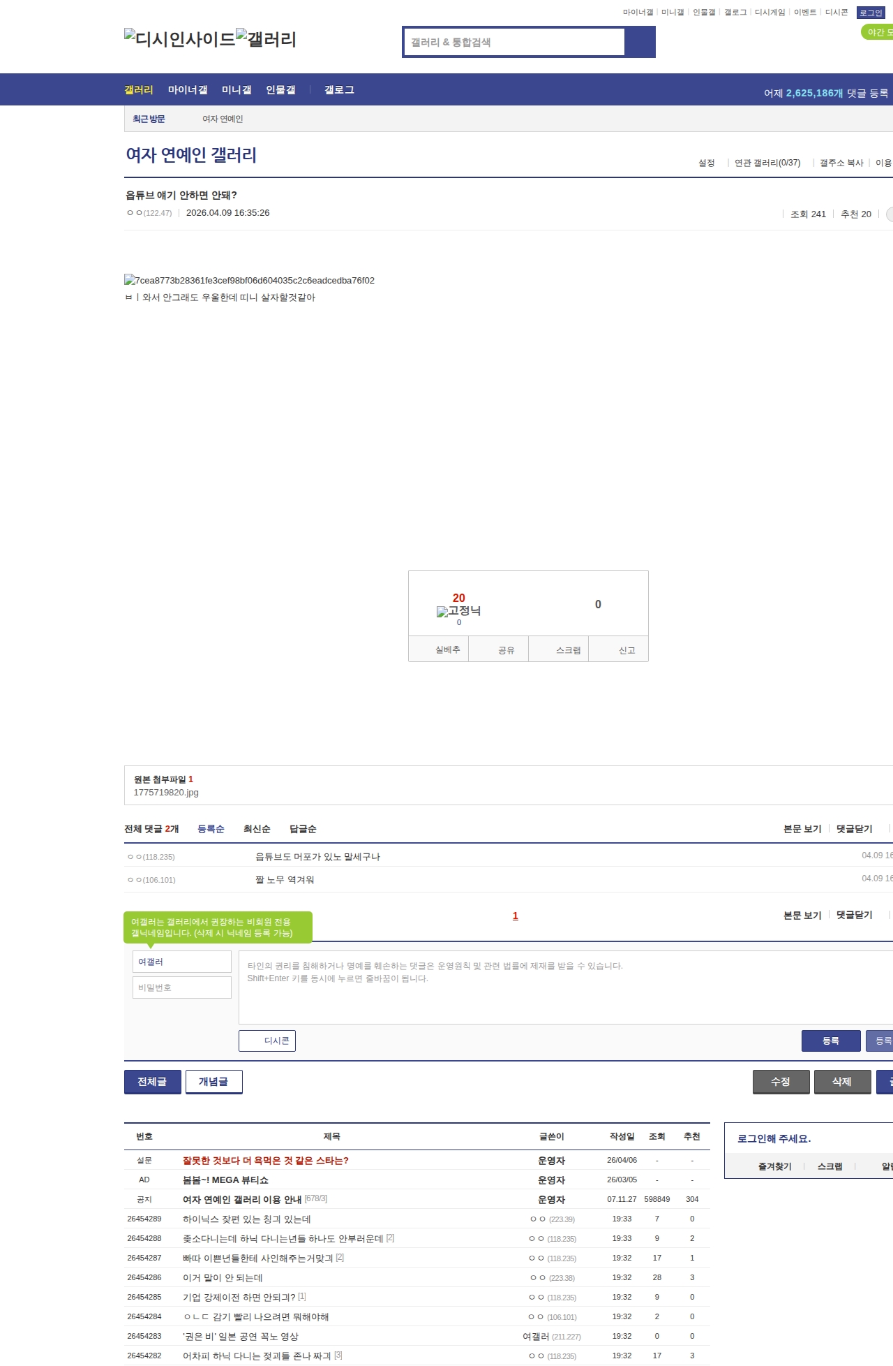
Task: Report the post with 신고
Action: click(619, 649)
